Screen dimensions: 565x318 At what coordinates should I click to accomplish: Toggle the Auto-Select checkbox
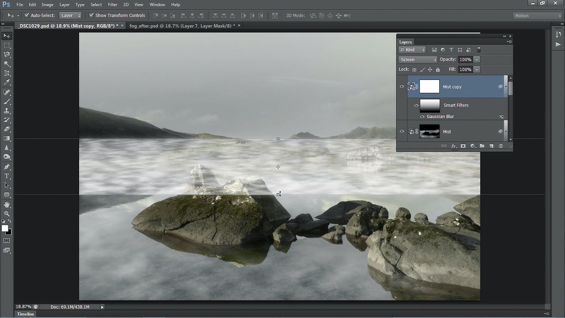pyautogui.click(x=26, y=15)
